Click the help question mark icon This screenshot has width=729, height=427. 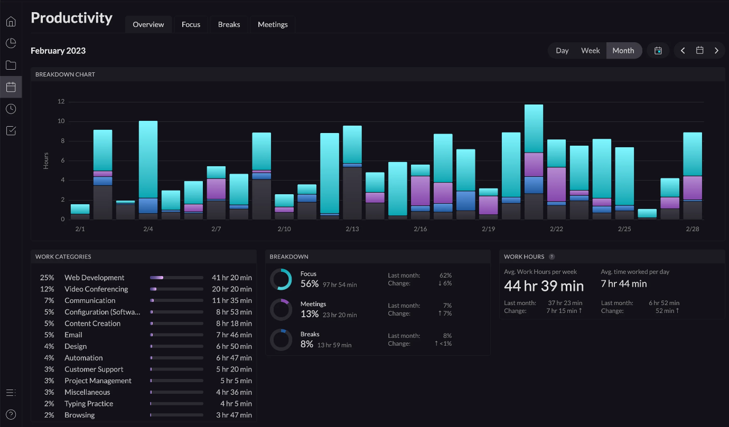point(11,414)
